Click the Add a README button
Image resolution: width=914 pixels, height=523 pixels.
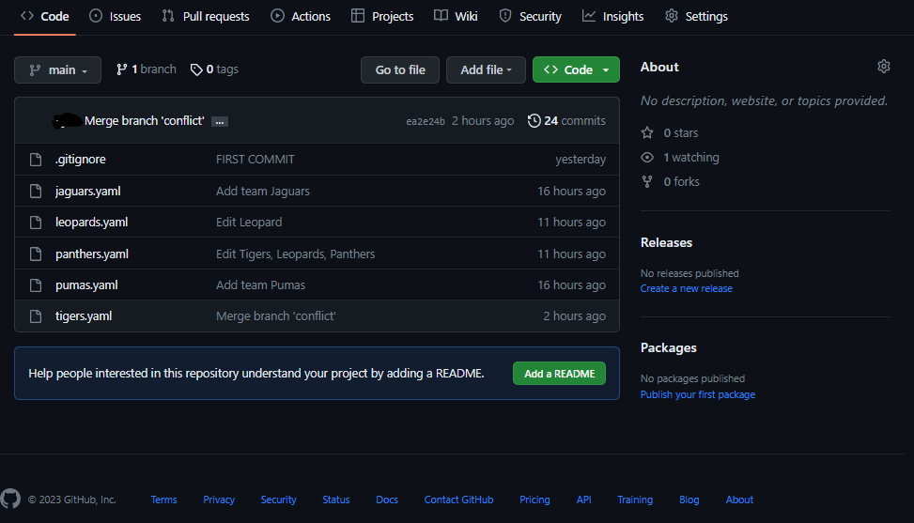[x=559, y=374]
